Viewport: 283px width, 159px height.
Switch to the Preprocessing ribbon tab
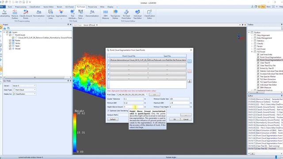click(x=21, y=7)
